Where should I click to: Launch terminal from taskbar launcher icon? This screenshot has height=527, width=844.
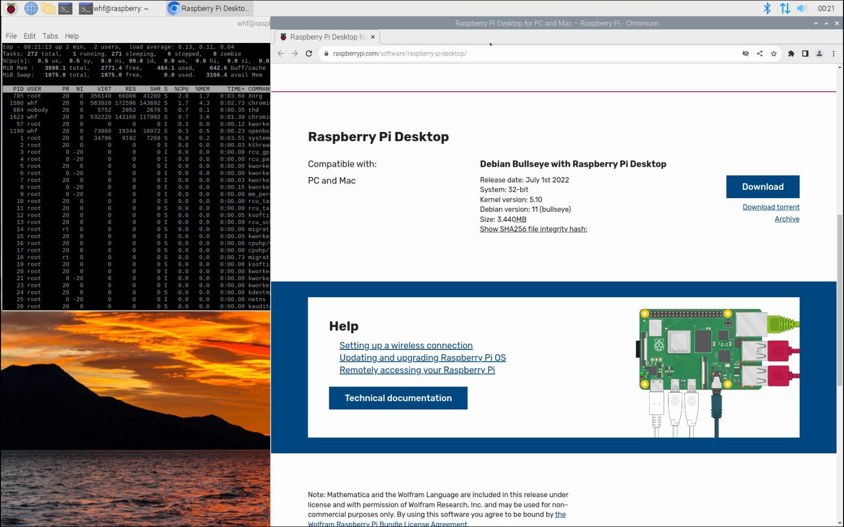[x=65, y=8]
